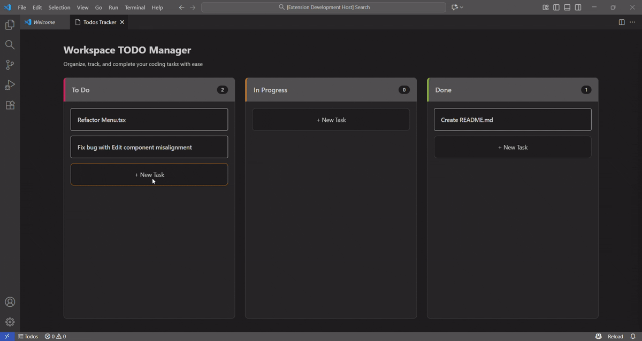Open the editor more actions menu

pyautogui.click(x=632, y=22)
